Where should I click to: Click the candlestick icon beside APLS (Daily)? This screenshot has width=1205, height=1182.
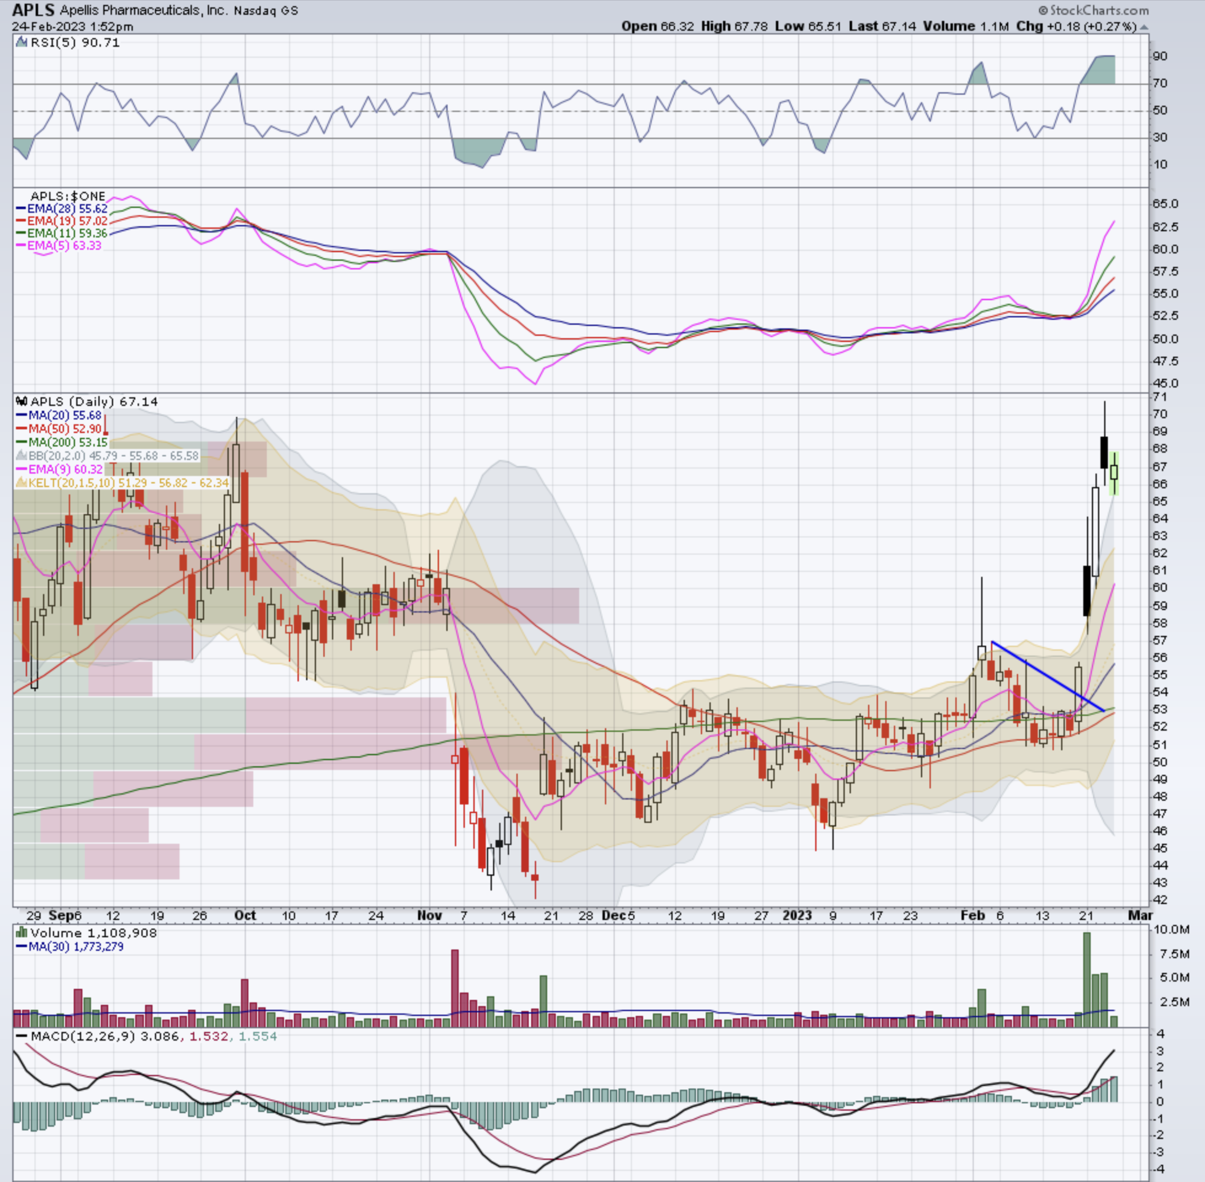pyautogui.click(x=22, y=402)
